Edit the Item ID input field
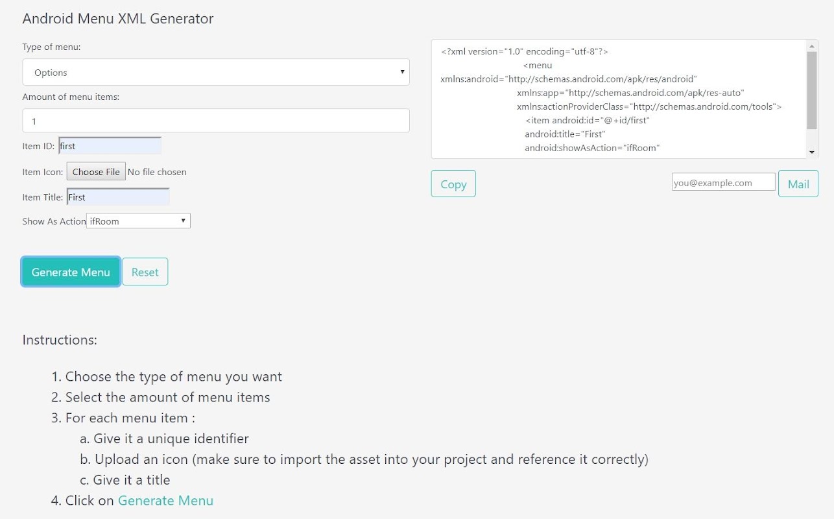The width and height of the screenshot is (834, 519). coord(110,146)
